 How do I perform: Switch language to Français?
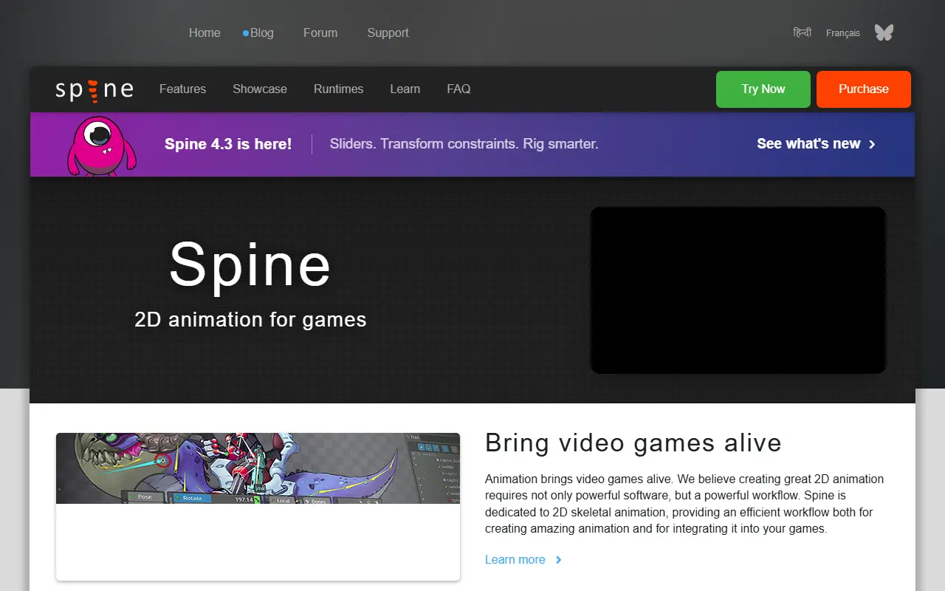coord(843,33)
